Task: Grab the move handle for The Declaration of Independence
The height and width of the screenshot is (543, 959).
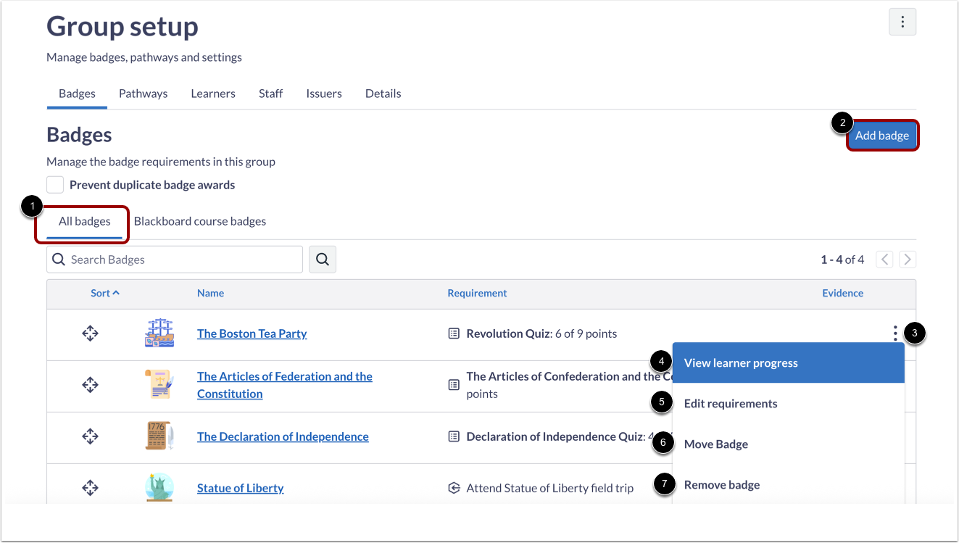Action: pos(90,436)
